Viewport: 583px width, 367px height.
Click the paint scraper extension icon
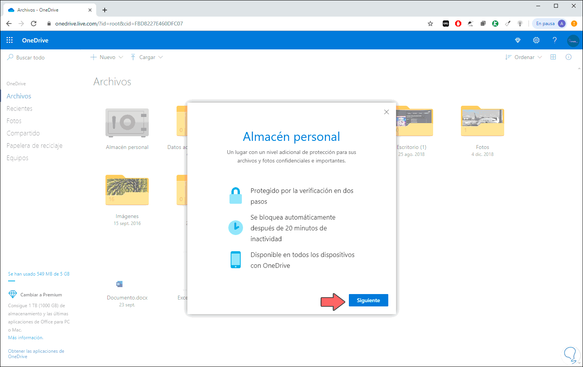tap(508, 24)
